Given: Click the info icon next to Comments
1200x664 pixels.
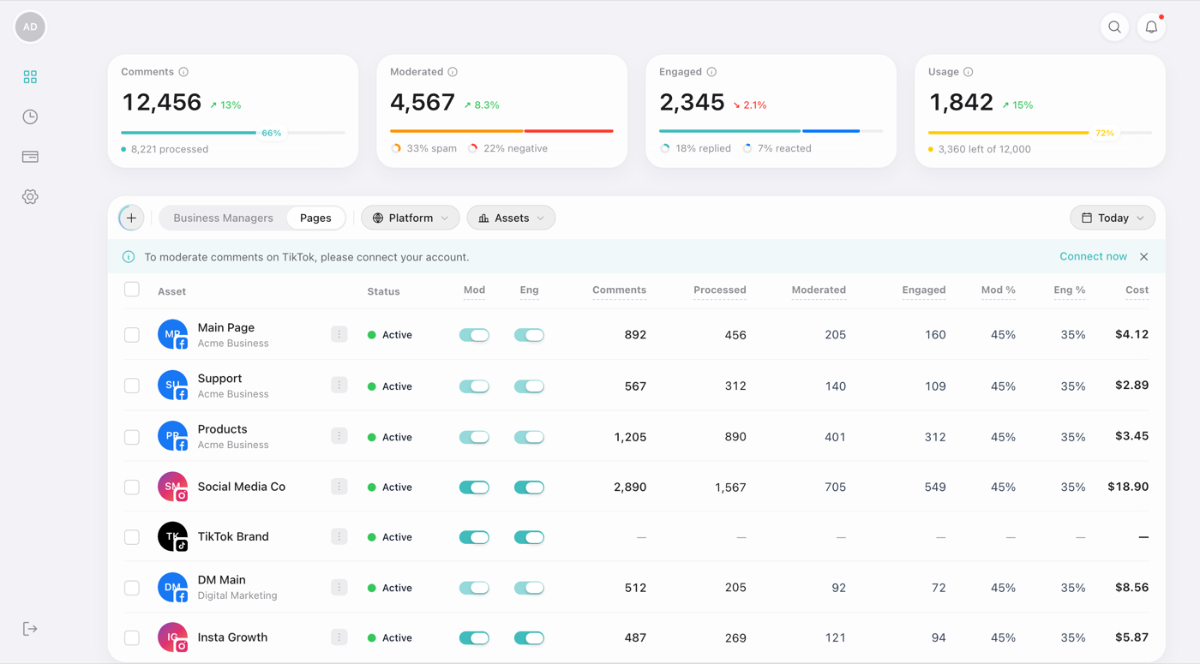Looking at the screenshot, I should click(183, 72).
